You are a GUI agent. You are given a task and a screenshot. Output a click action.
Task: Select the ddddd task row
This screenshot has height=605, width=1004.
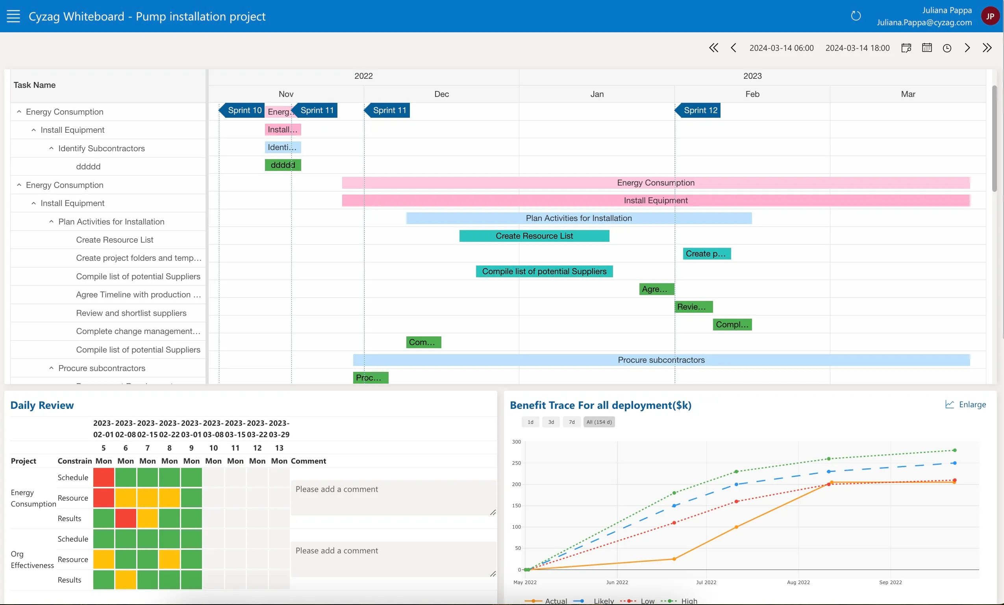(108, 166)
